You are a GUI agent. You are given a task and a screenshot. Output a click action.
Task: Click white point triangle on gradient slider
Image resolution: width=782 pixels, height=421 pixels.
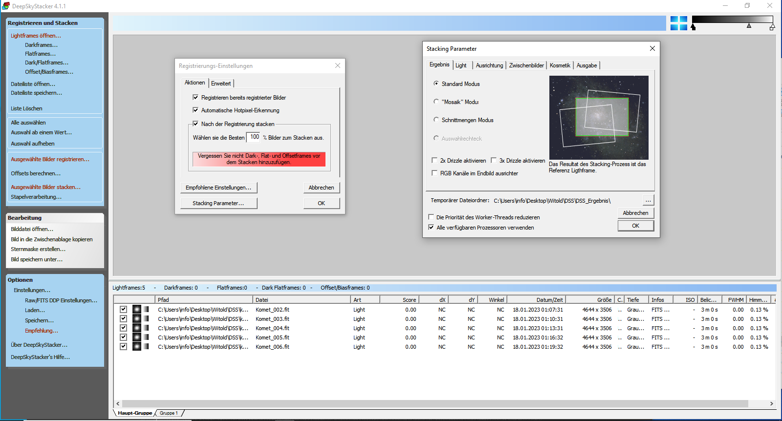click(772, 27)
